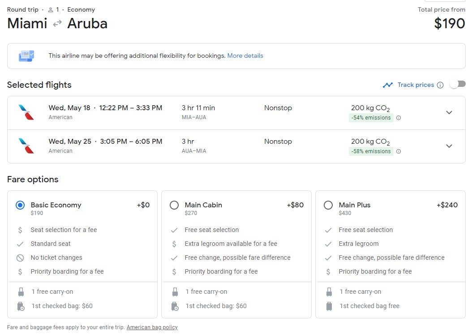Click the Miami origin heading
Image resolution: width=472 pixels, height=335 pixels.
click(x=27, y=23)
